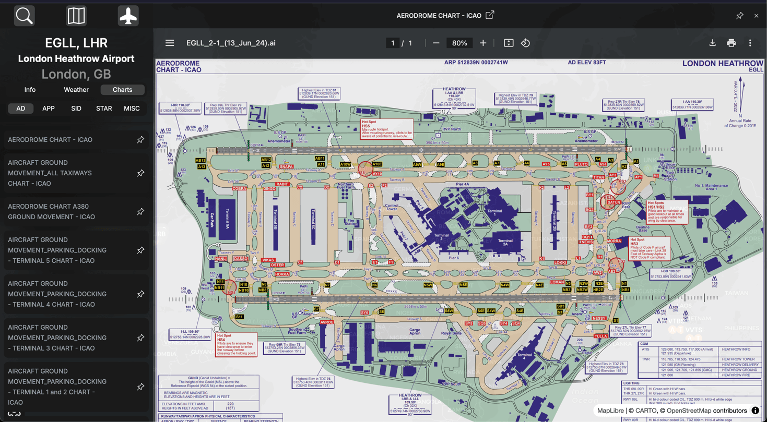Click the search magnifier icon

24,16
